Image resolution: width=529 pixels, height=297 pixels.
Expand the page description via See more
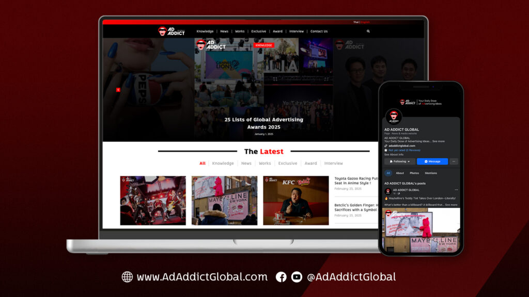[439, 141]
